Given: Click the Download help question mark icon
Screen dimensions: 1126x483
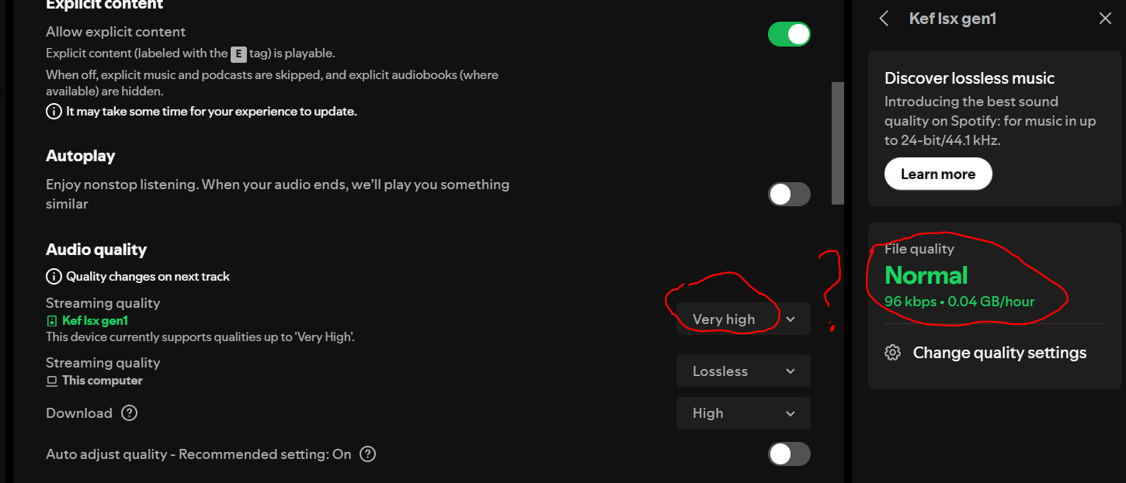Looking at the screenshot, I should point(130,413).
